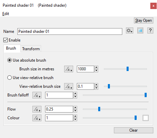
Task: Click the node preview window icon
Action: [x=140, y=30]
